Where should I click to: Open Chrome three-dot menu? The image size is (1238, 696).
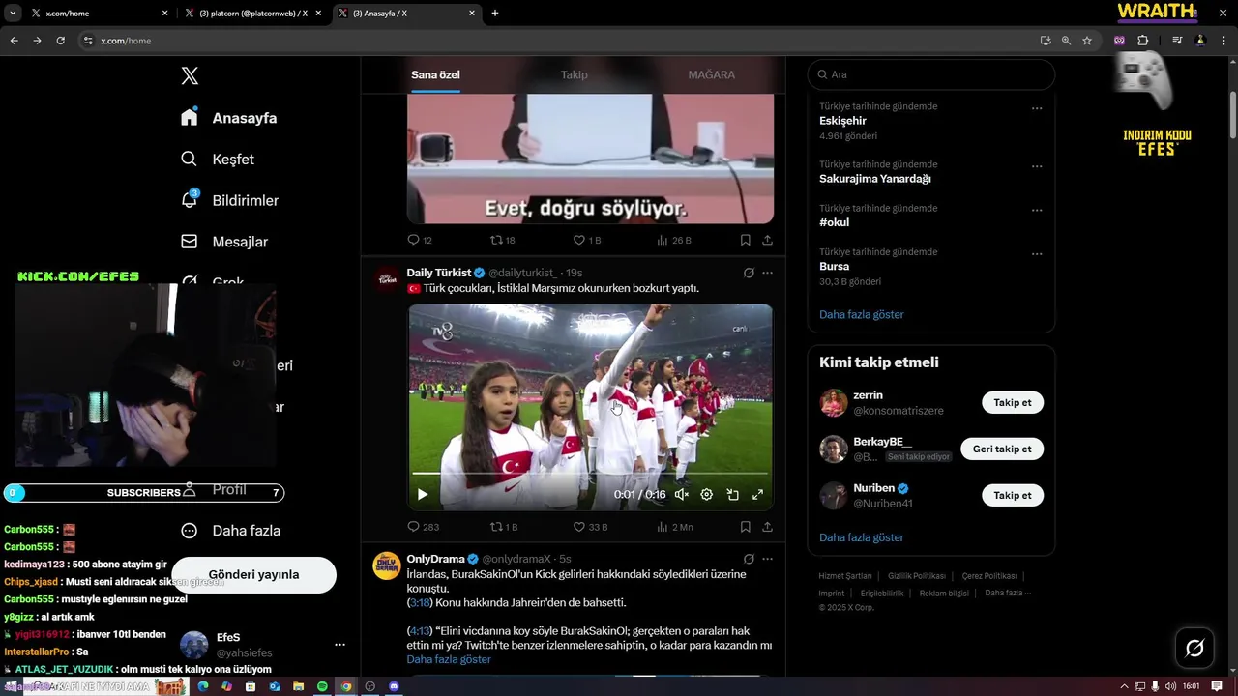[x=1223, y=41]
